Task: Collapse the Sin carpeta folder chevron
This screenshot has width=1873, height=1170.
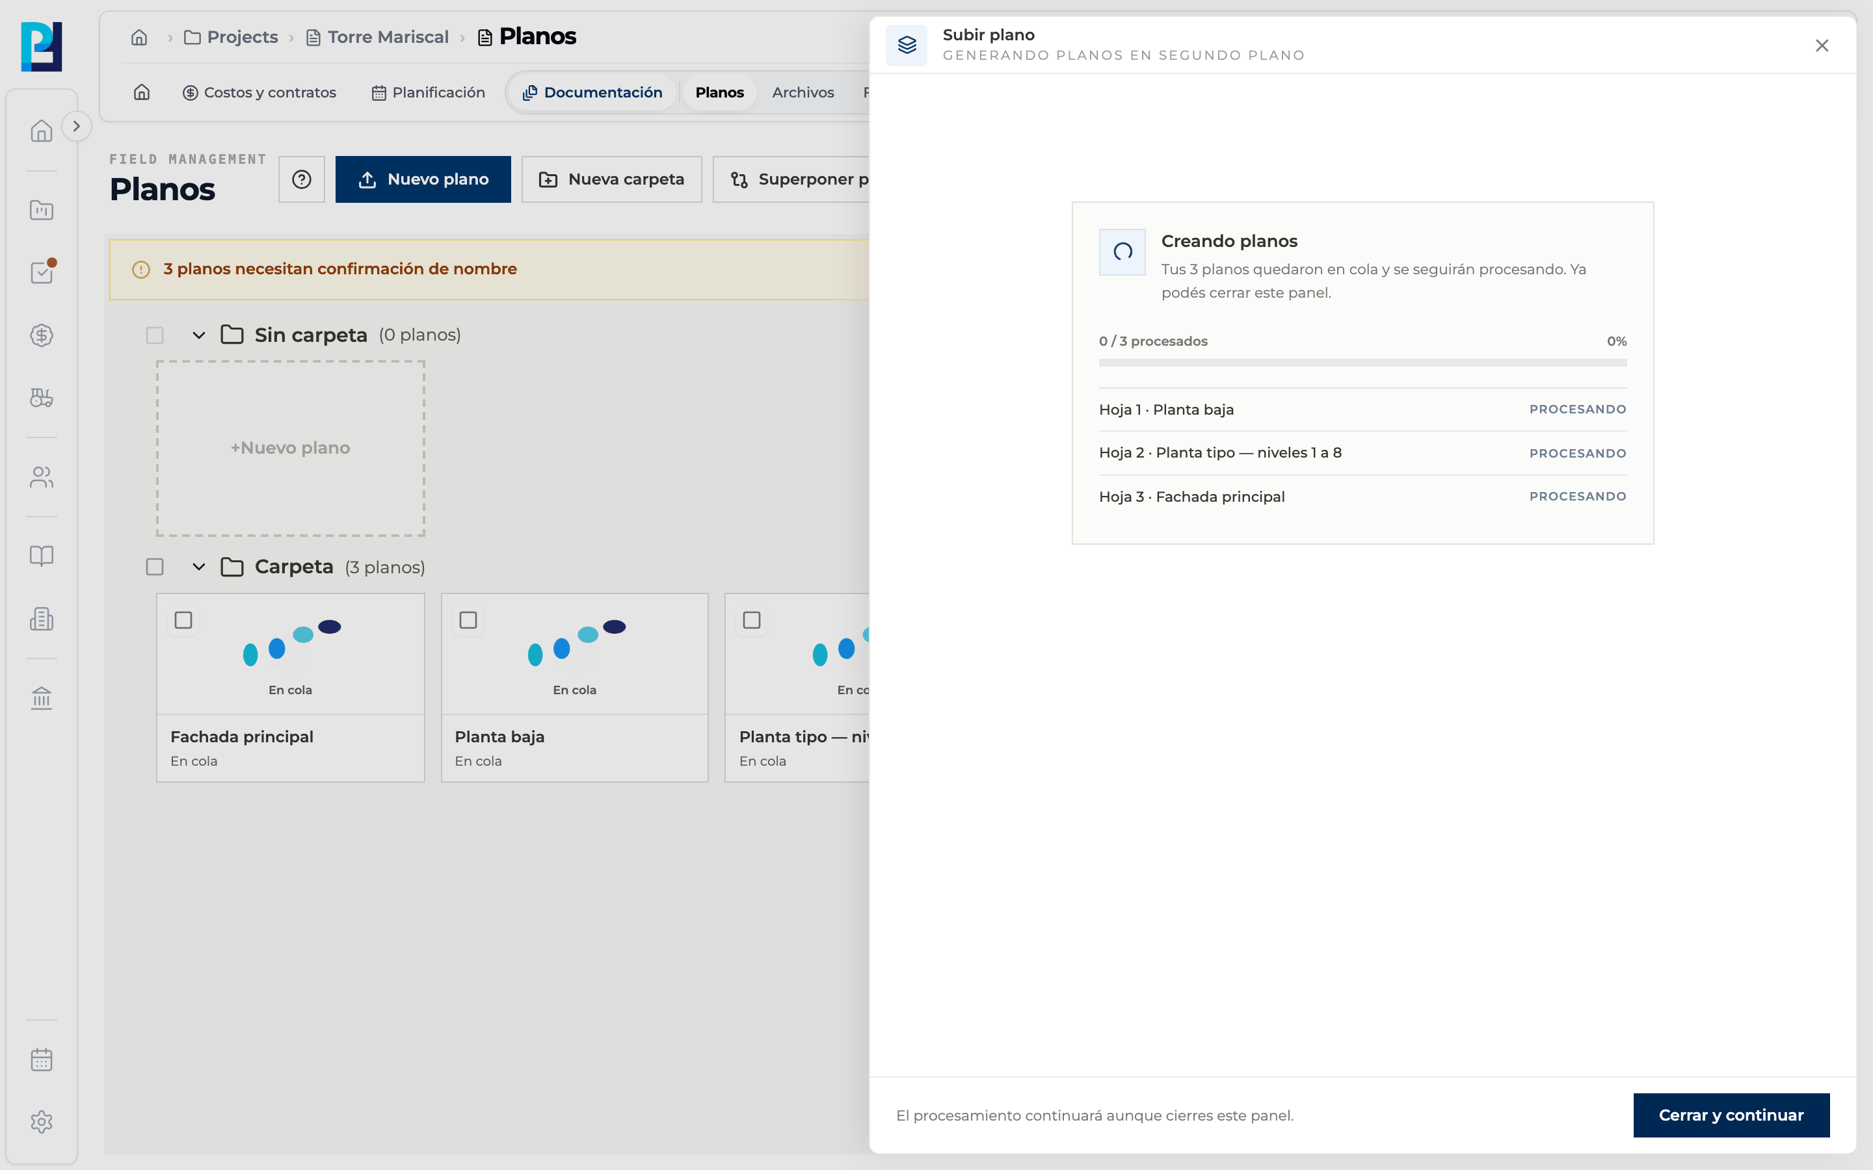Action: 199,335
